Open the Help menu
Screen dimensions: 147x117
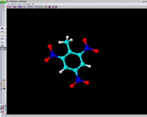pyautogui.click(x=33, y=4)
